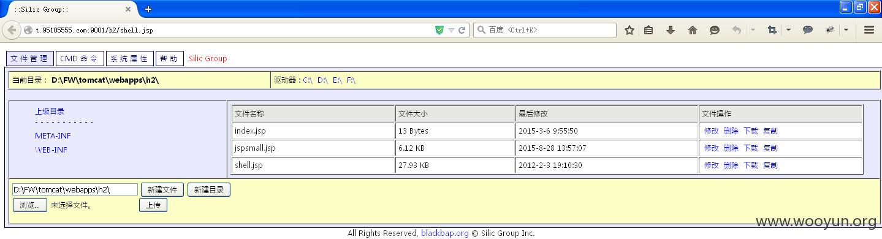Click the address bar URL field
Image resolution: width=882 pixels, height=239 pixels.
coord(233,30)
